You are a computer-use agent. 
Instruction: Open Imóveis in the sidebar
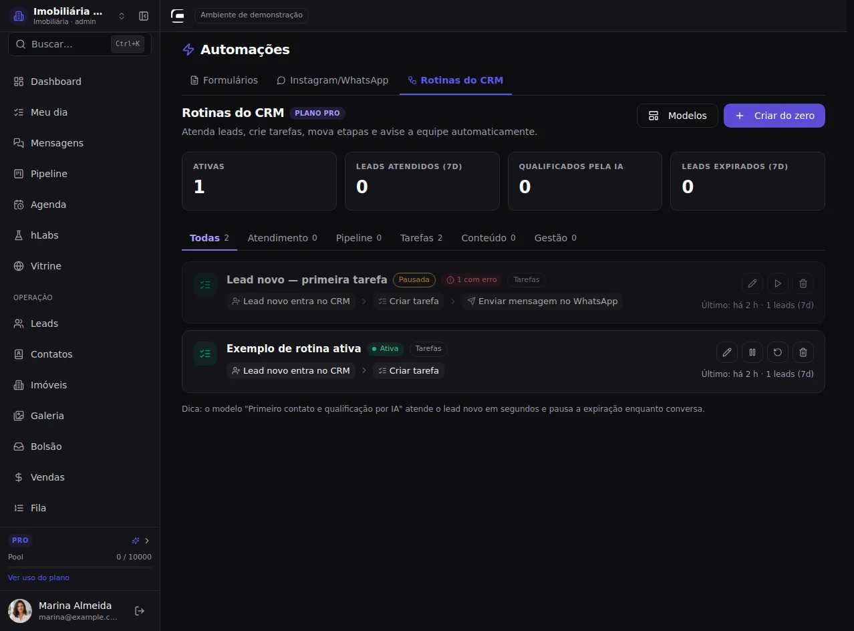80,385
